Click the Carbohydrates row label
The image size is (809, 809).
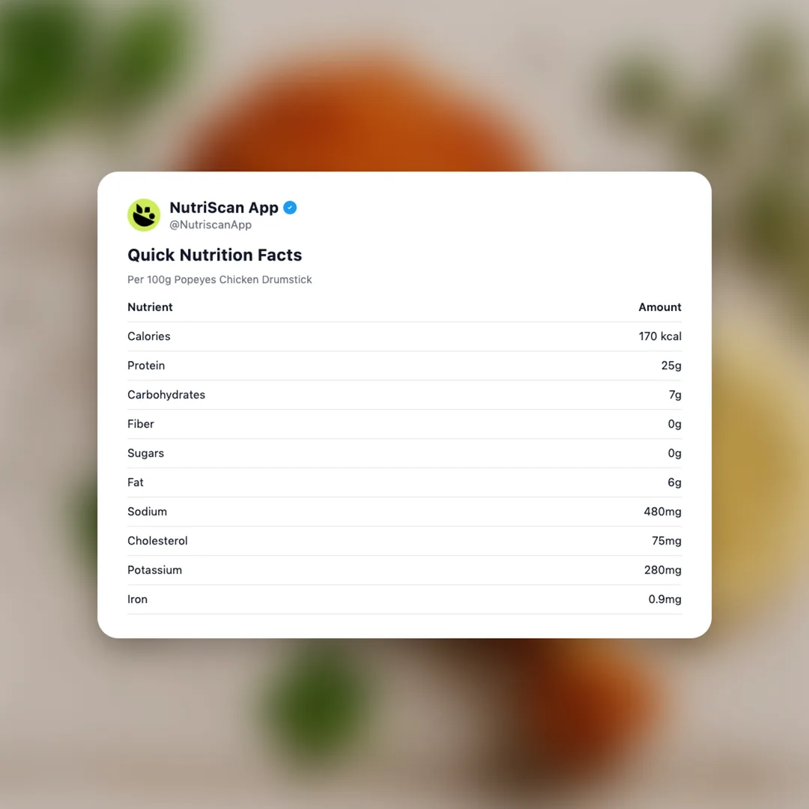click(166, 395)
